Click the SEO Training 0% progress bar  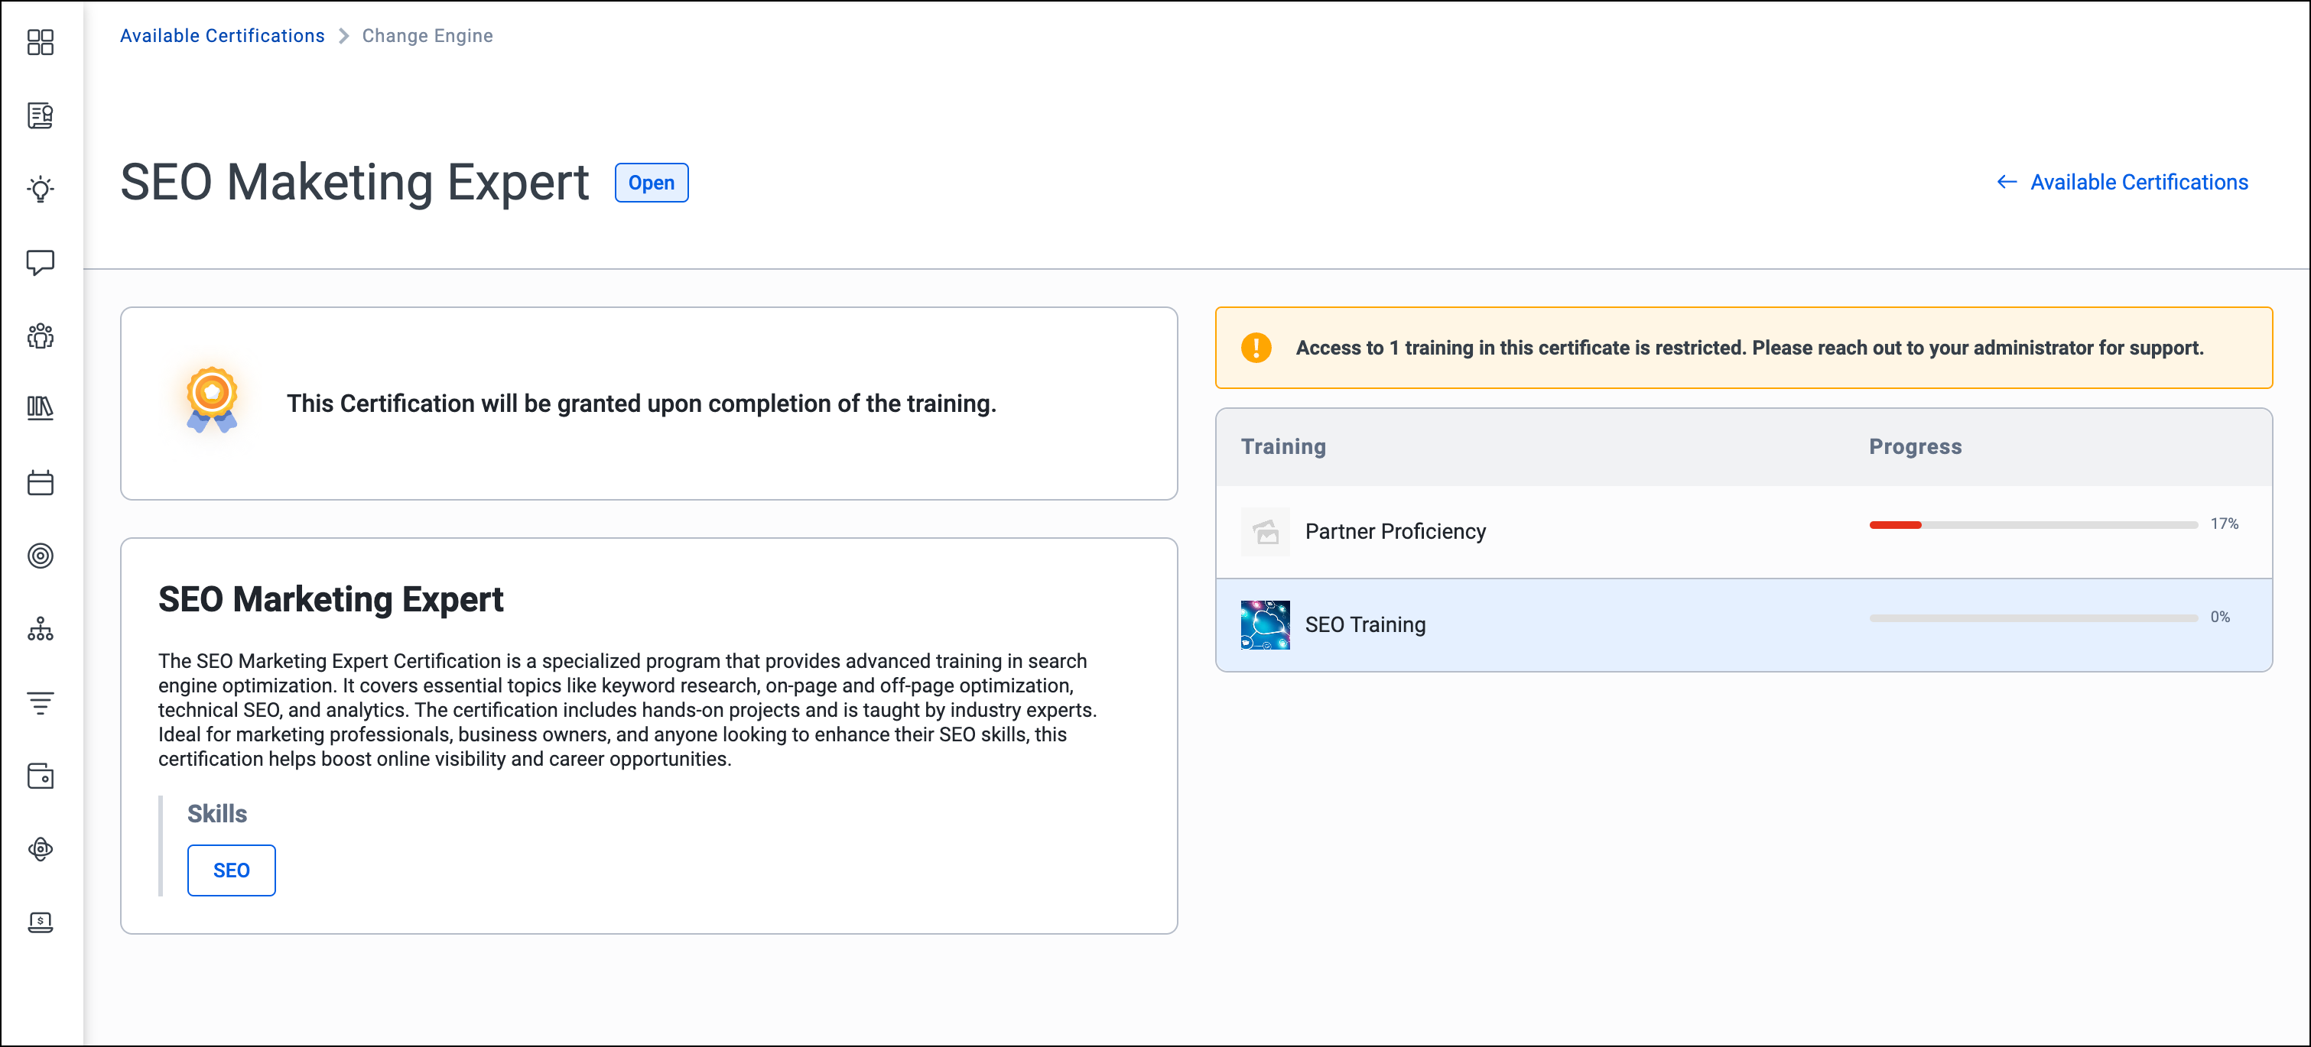pyautogui.click(x=2034, y=618)
